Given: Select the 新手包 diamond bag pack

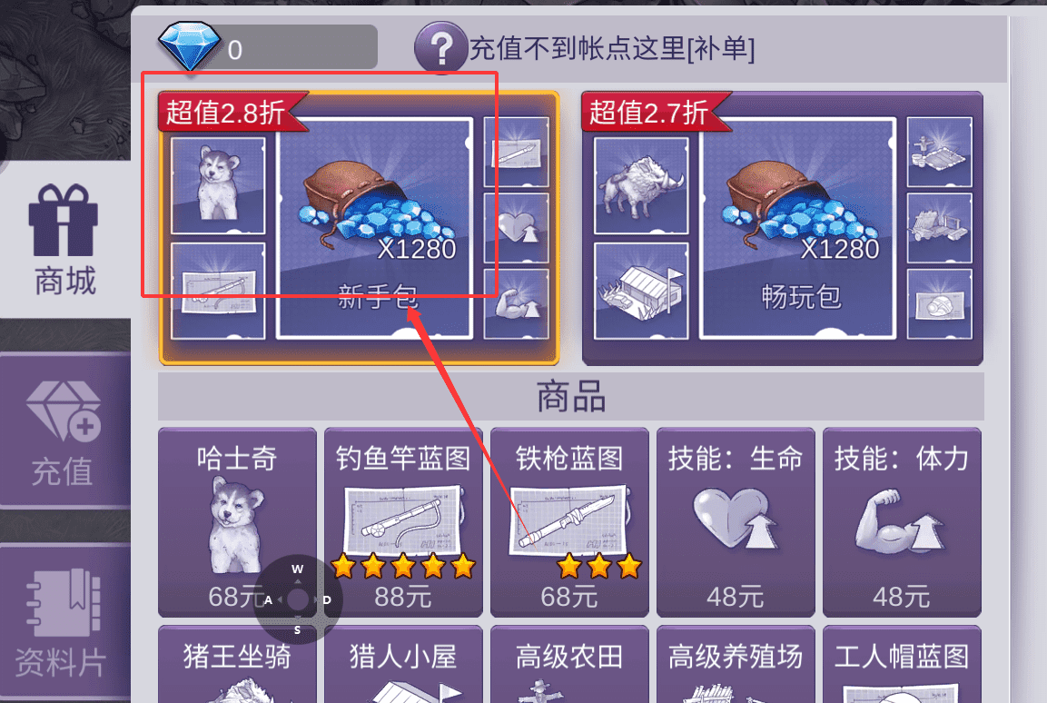Looking at the screenshot, I should 375,228.
